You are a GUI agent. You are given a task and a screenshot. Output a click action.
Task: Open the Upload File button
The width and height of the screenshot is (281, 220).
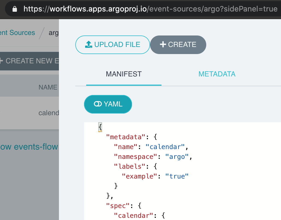coord(113,45)
